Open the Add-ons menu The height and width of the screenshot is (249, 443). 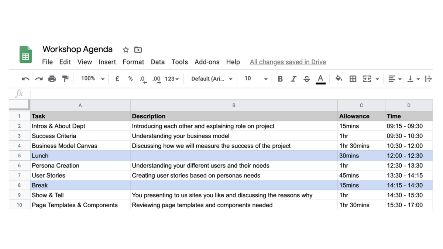207,62
